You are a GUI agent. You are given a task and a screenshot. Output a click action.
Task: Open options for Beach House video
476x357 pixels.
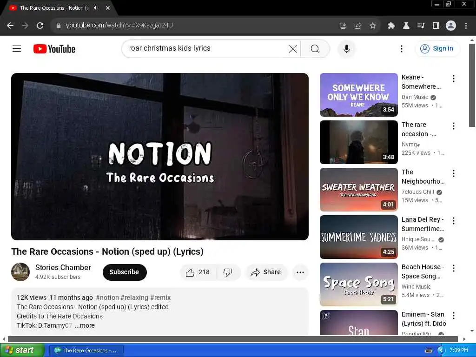click(453, 268)
